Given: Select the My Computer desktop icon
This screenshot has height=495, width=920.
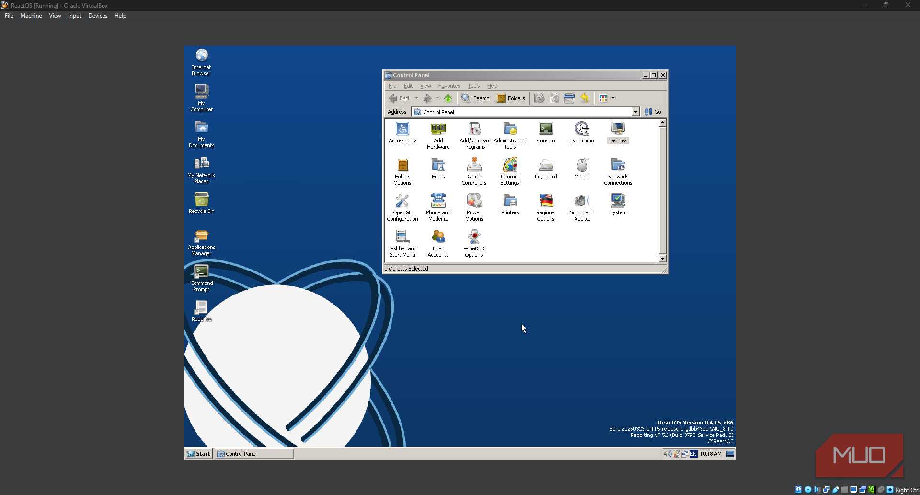Looking at the screenshot, I should (x=201, y=98).
